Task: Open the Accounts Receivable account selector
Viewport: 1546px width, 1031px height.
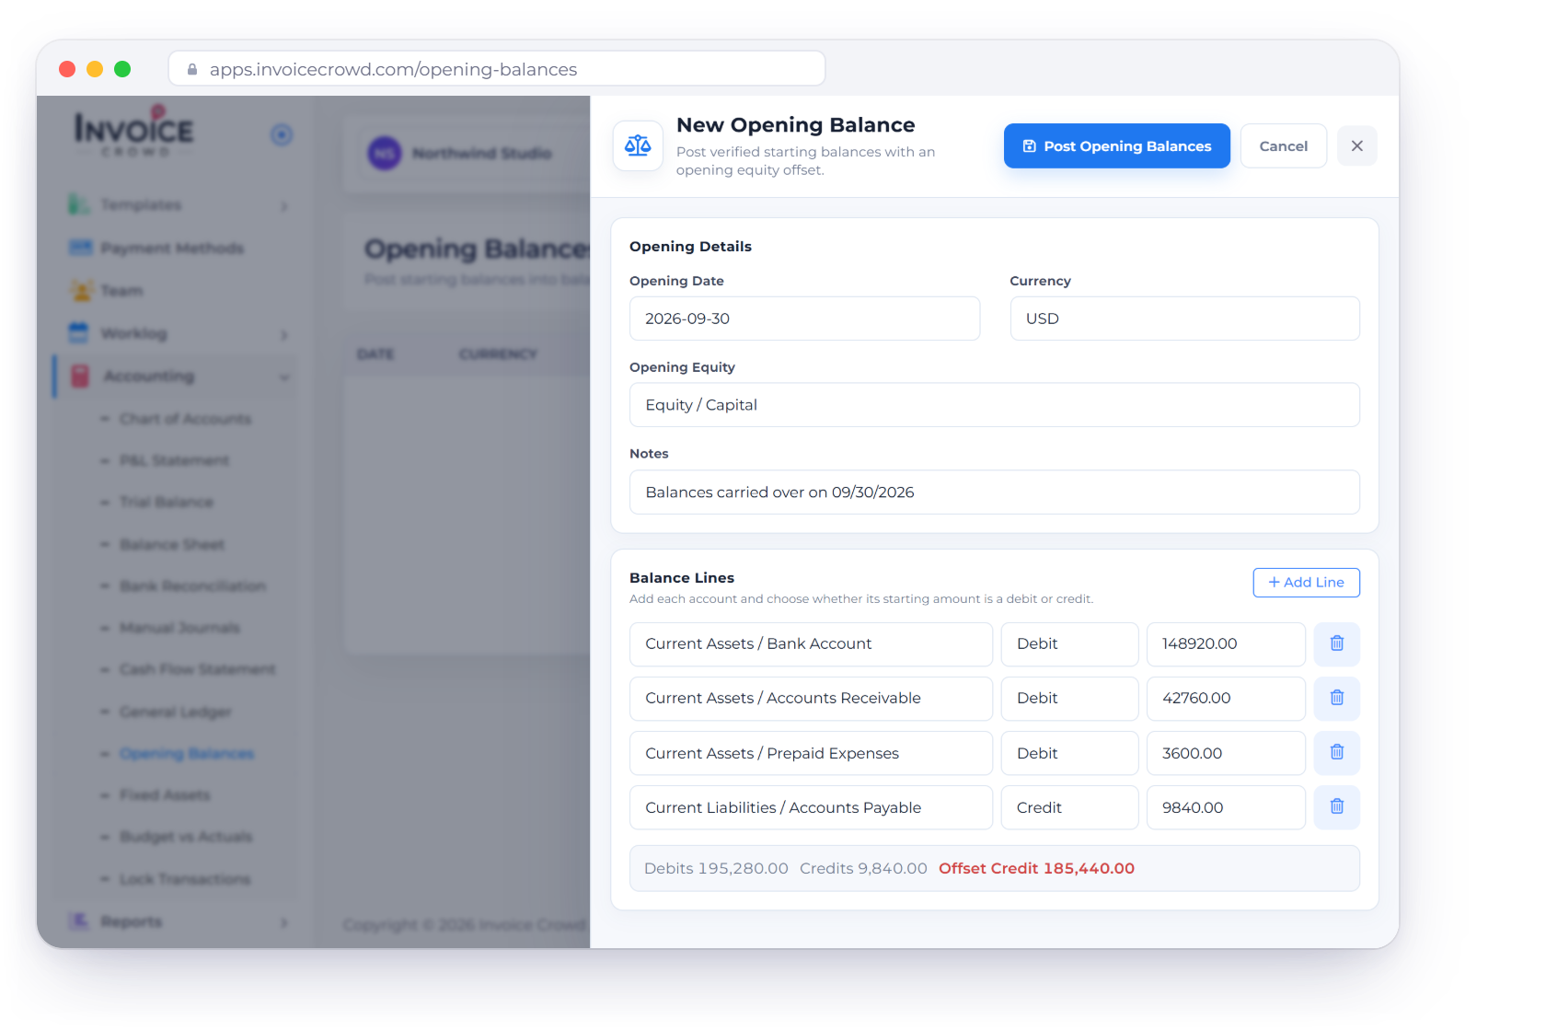Action: pyautogui.click(x=811, y=698)
